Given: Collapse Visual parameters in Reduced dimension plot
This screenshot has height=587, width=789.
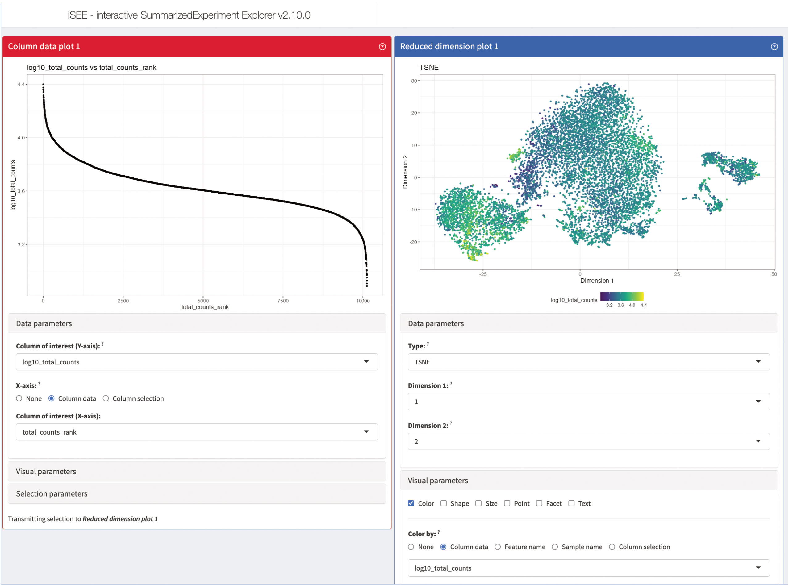Looking at the screenshot, I should click(589, 481).
